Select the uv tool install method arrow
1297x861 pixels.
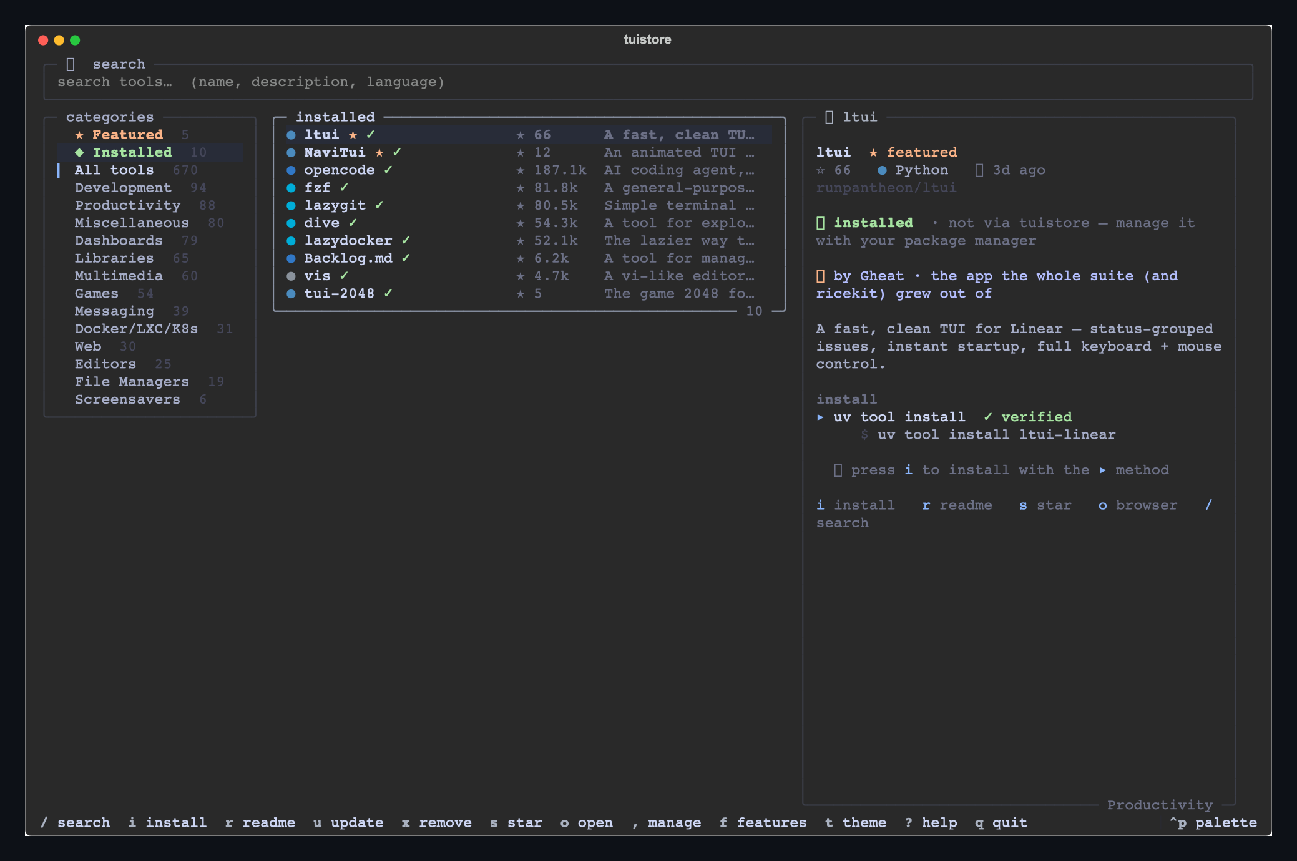(820, 417)
